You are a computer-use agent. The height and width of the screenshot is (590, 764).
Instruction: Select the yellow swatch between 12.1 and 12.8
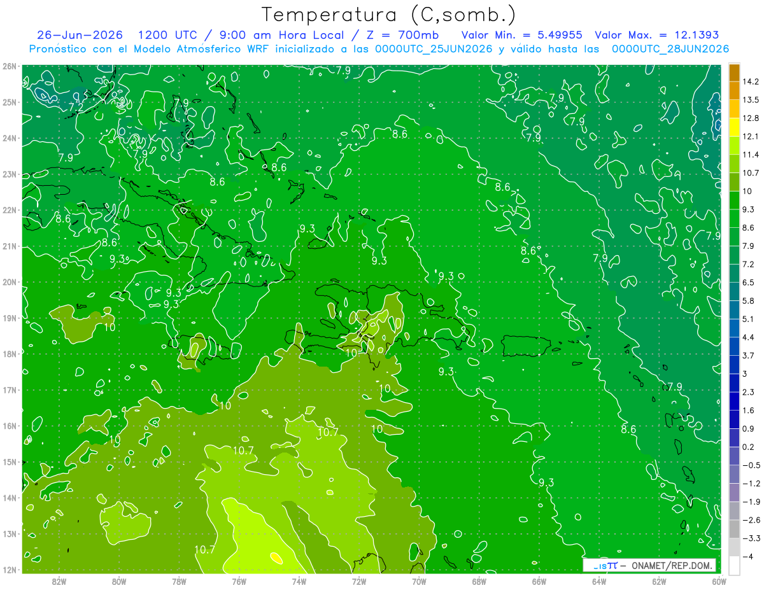click(x=734, y=127)
